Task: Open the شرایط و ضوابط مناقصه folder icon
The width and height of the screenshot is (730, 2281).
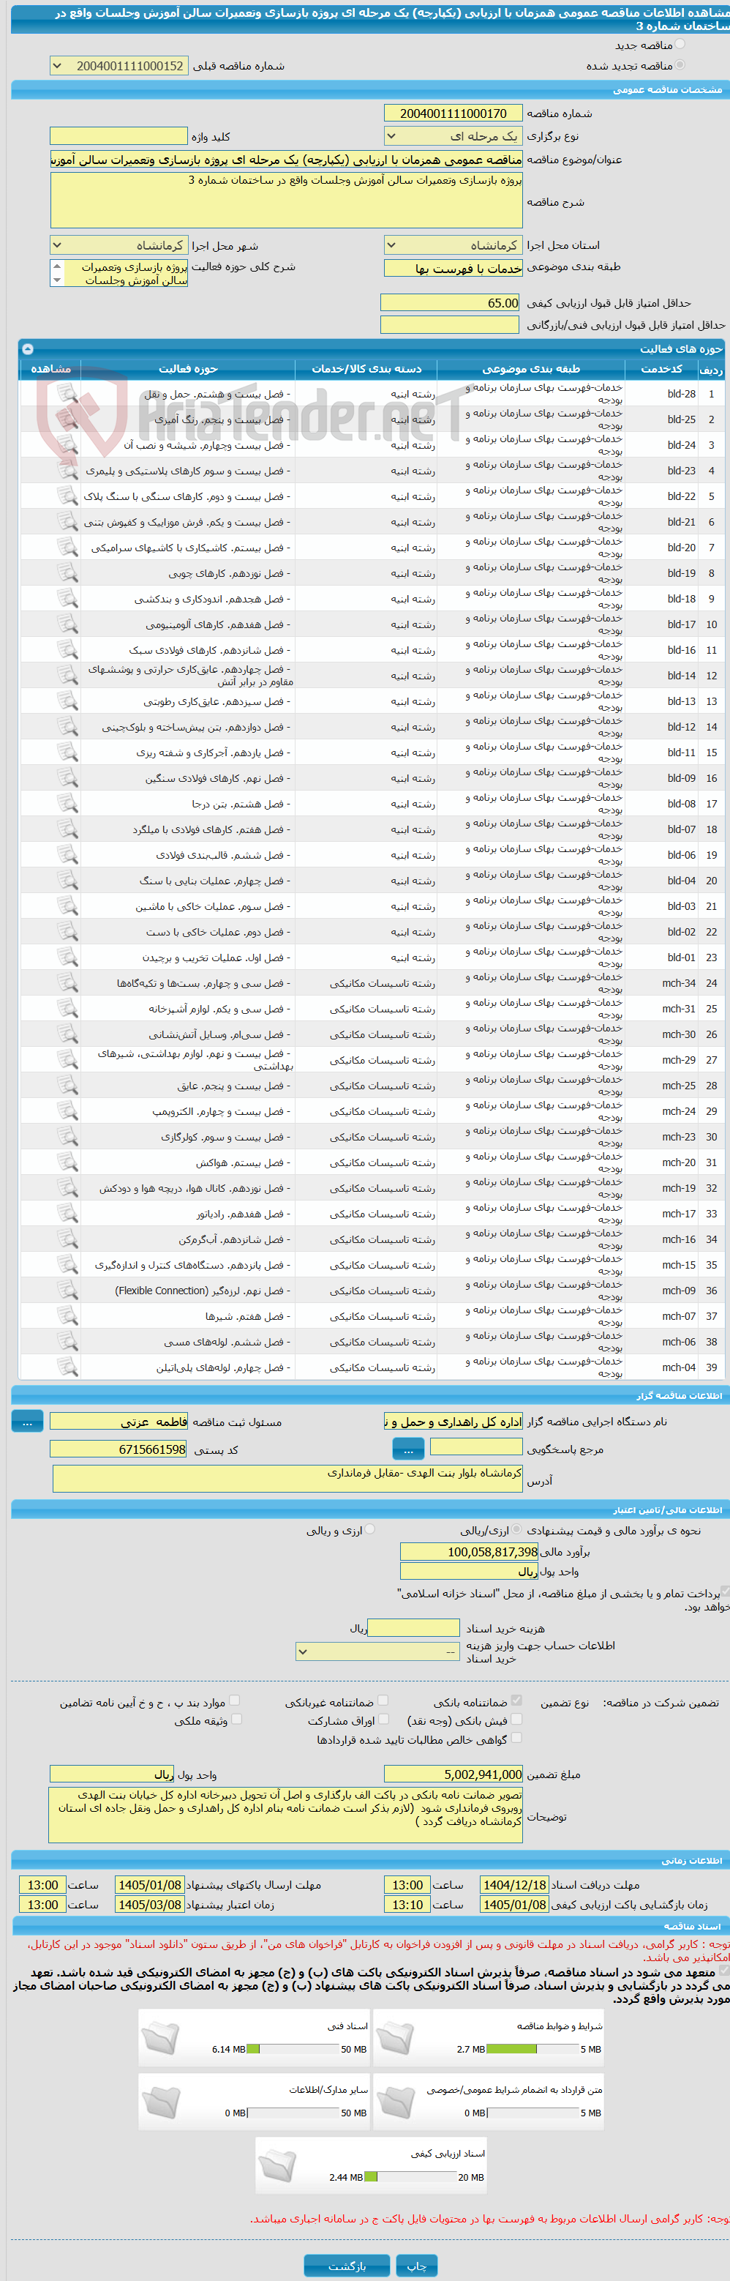Action: 395,2037
